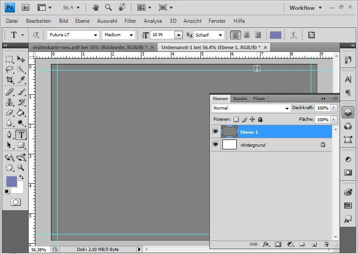Add a layer style (fx)
The image size is (358, 254).
[266, 244]
